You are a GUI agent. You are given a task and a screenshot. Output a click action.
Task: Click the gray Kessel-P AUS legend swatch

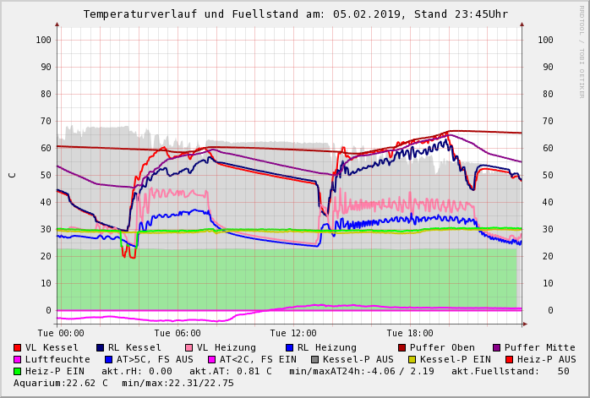(314, 360)
